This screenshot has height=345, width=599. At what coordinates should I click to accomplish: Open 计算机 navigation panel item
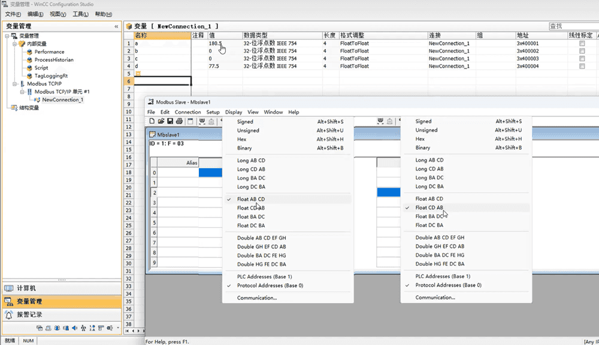[x=26, y=288]
